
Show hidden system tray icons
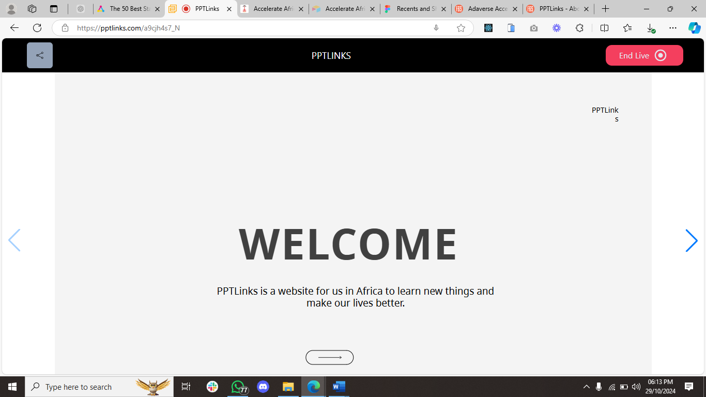586,387
